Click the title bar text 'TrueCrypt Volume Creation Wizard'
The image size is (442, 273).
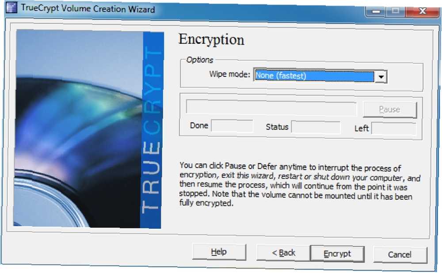[88, 8]
